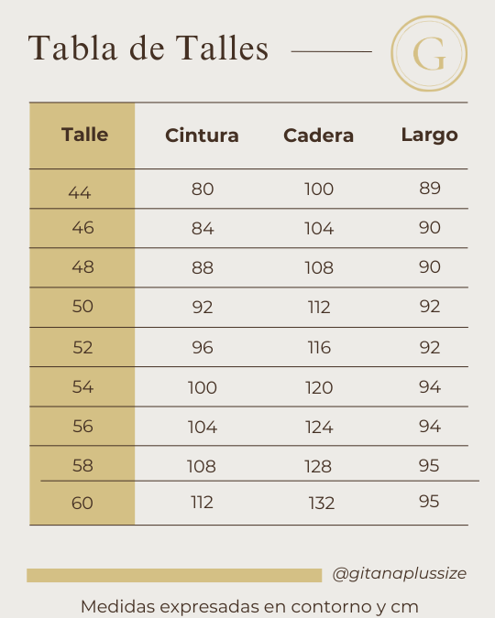Click size 60 in the Talle column
Image resolution: width=495 pixels, height=618 pixels.
pyautogui.click(x=82, y=504)
